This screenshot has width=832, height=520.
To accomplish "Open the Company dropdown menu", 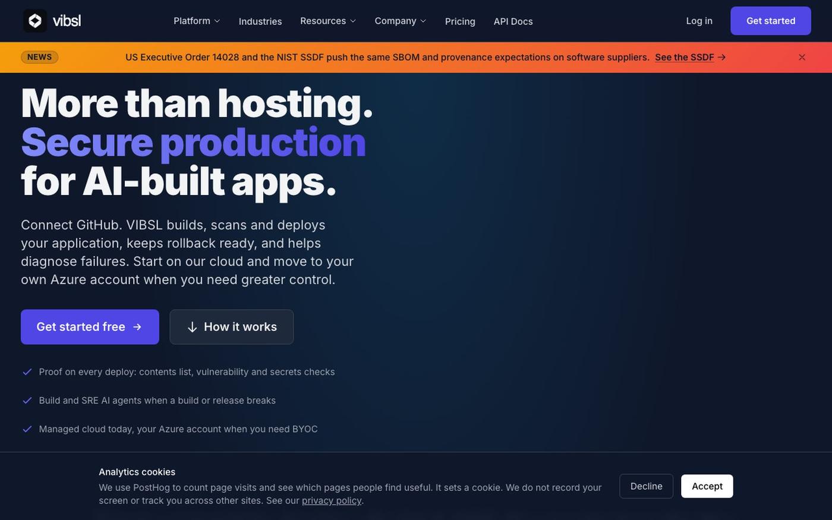I will [401, 21].
